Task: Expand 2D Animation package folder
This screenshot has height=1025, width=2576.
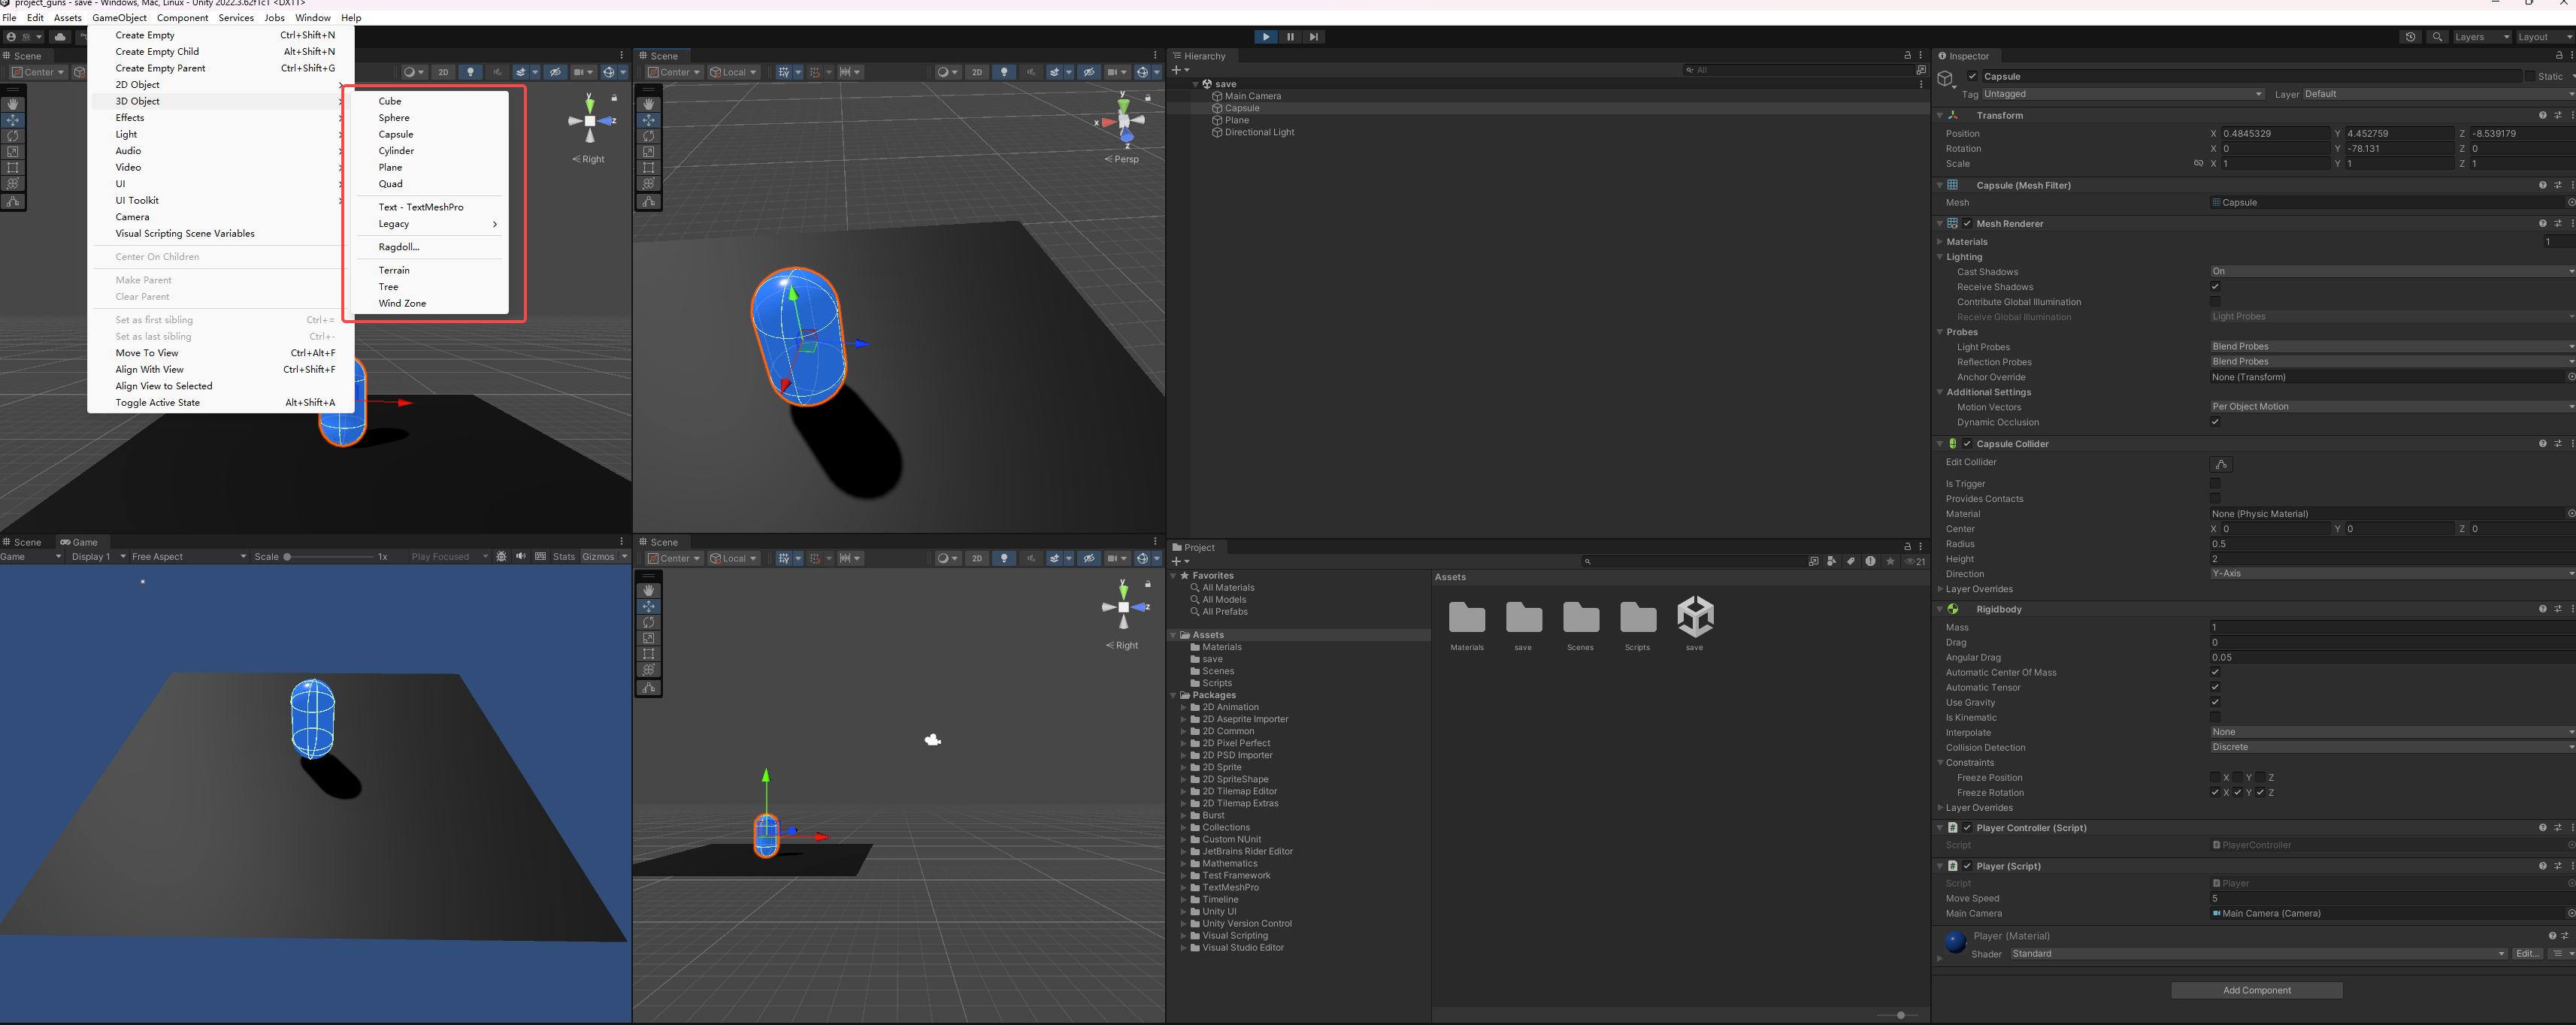Action: (x=1183, y=707)
